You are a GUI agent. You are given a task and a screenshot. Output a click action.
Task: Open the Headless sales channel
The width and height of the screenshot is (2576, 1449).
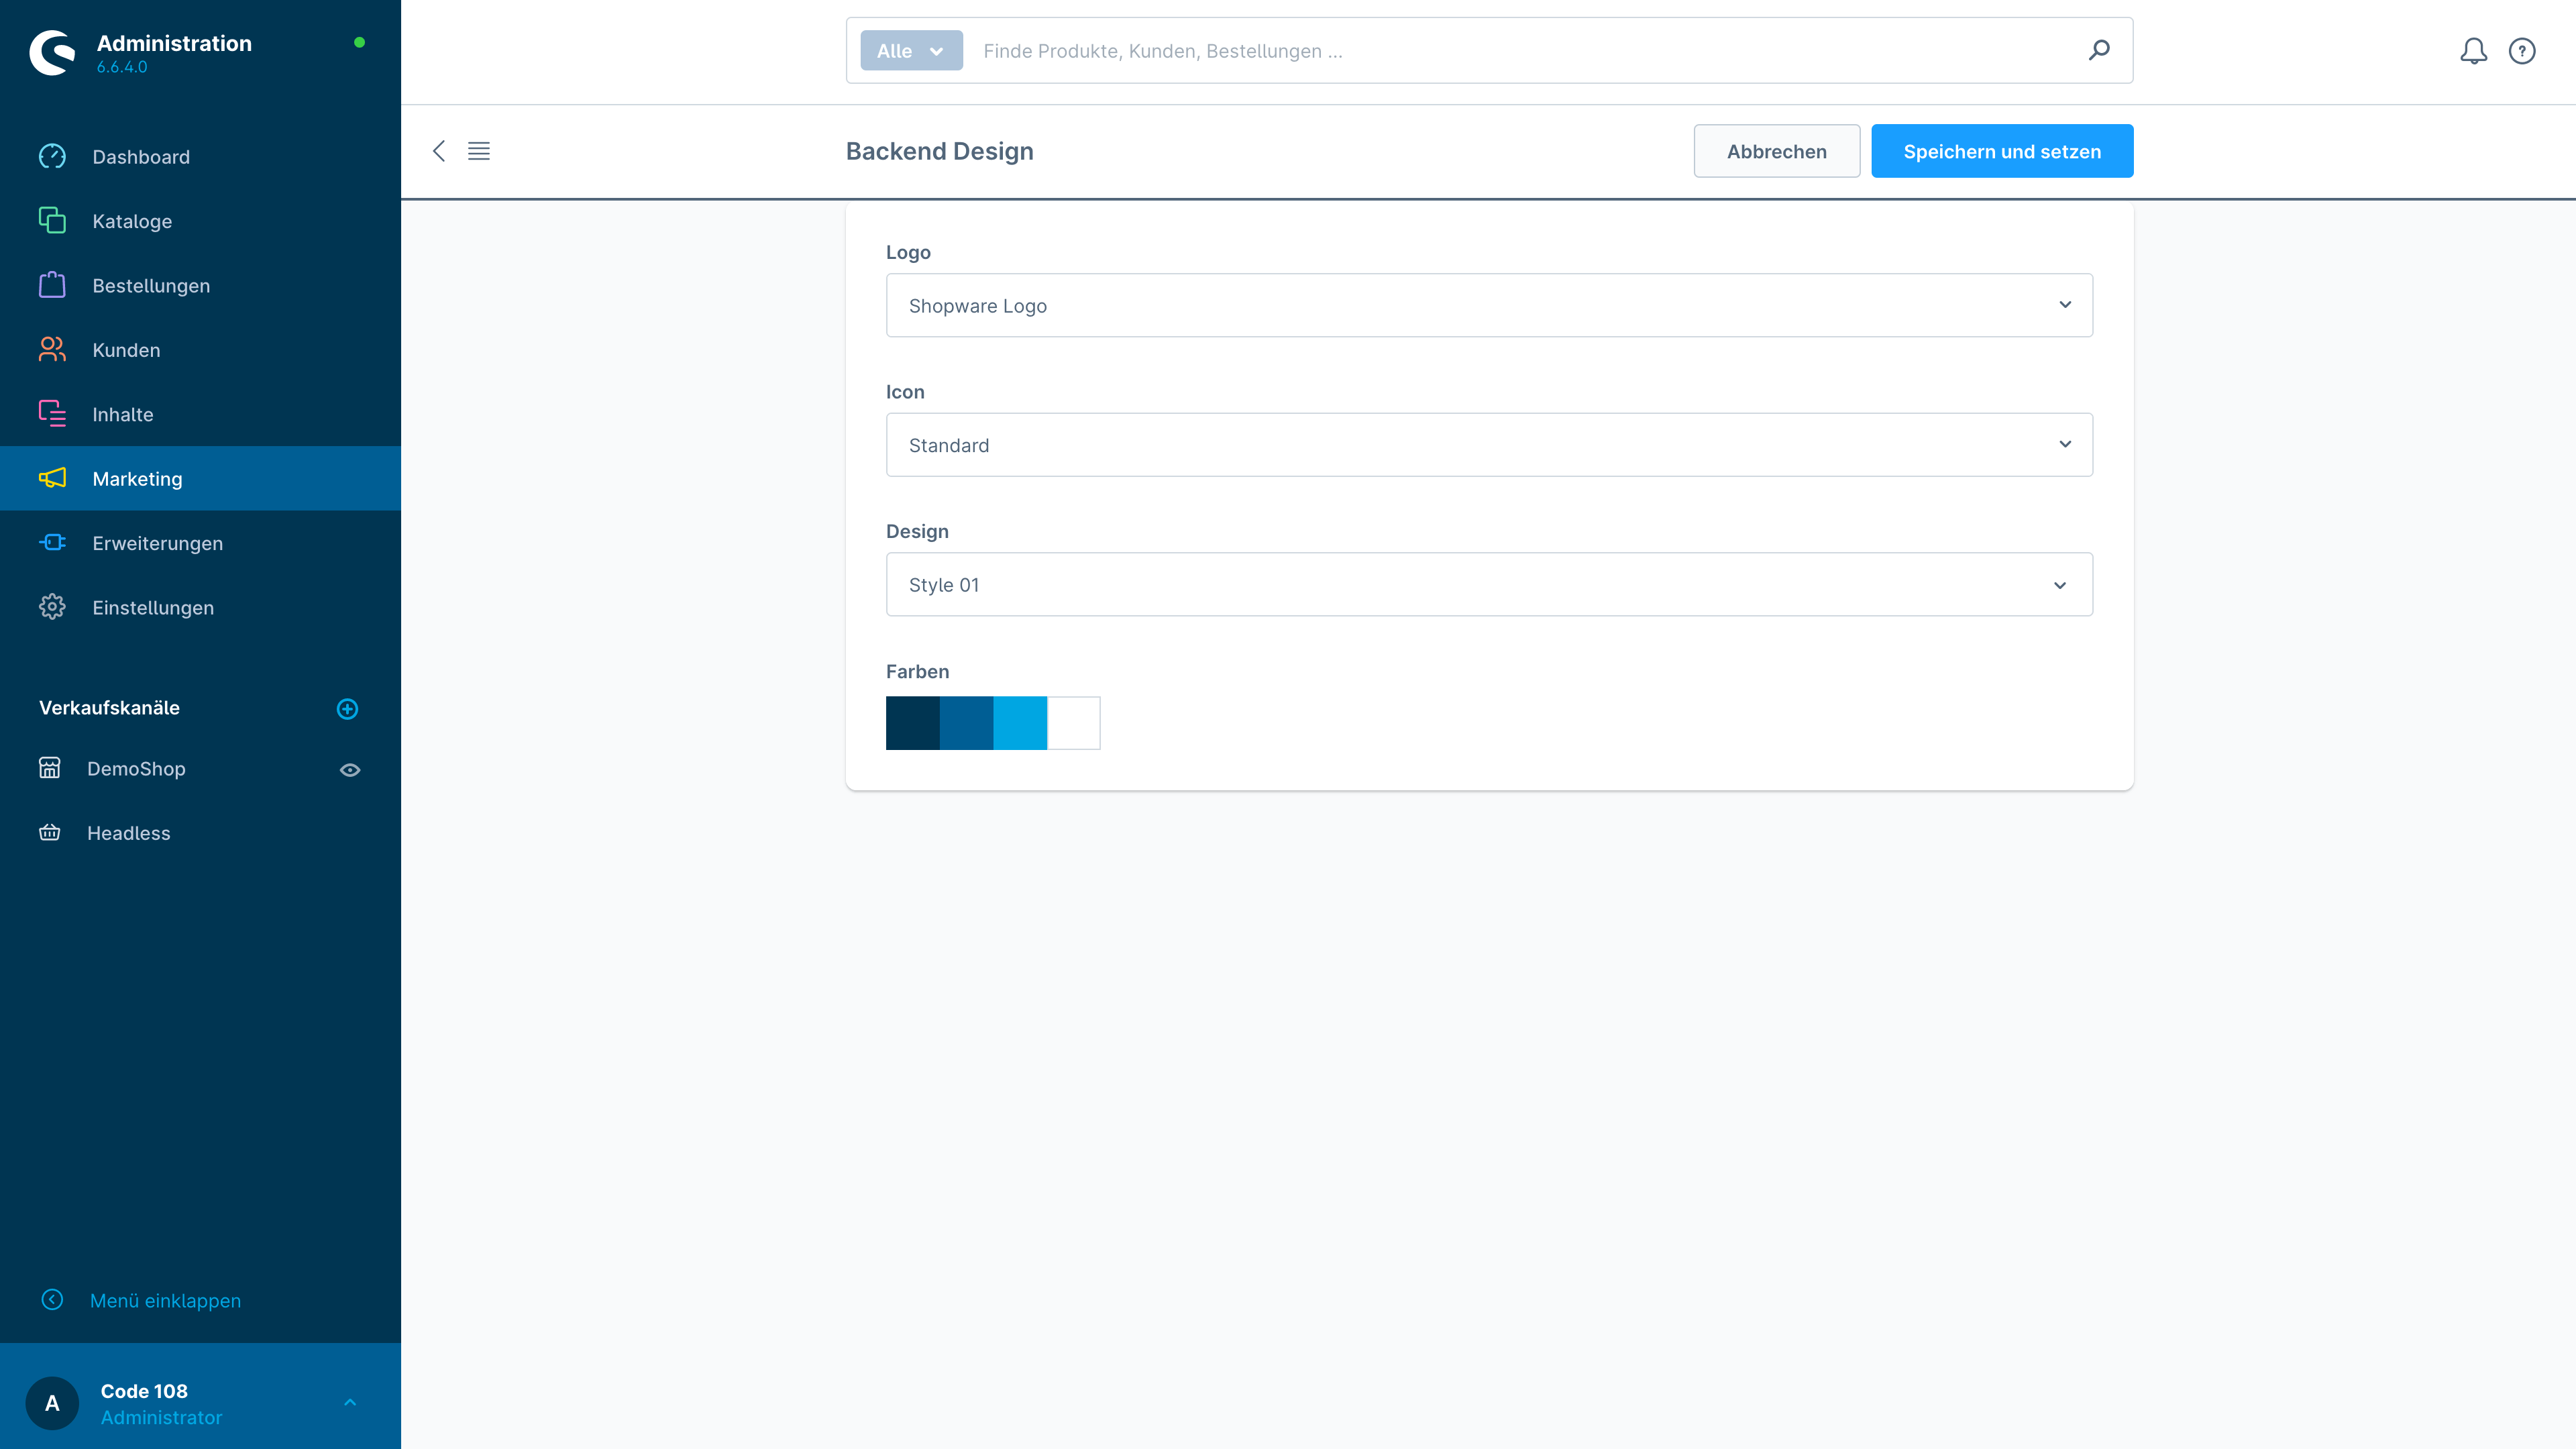(x=128, y=833)
